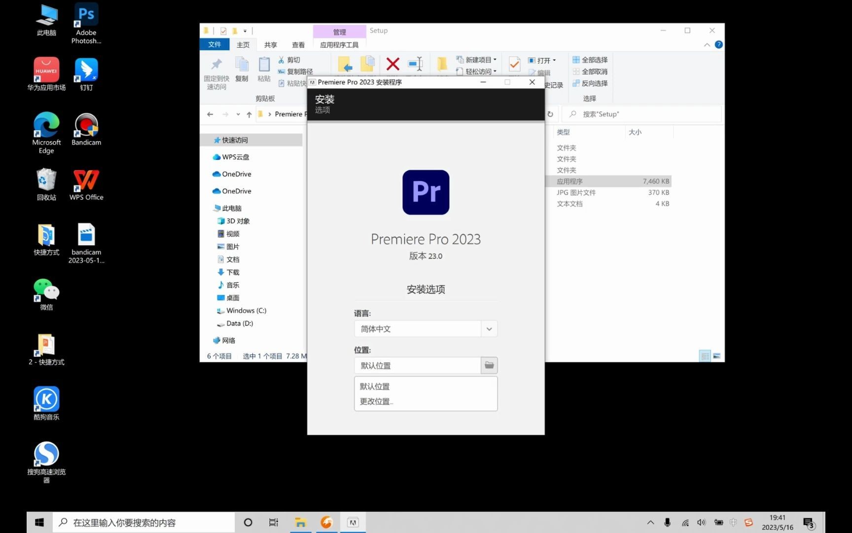
Task: Open 应用程序工具 ribbon tab
Action: pyautogui.click(x=339, y=44)
